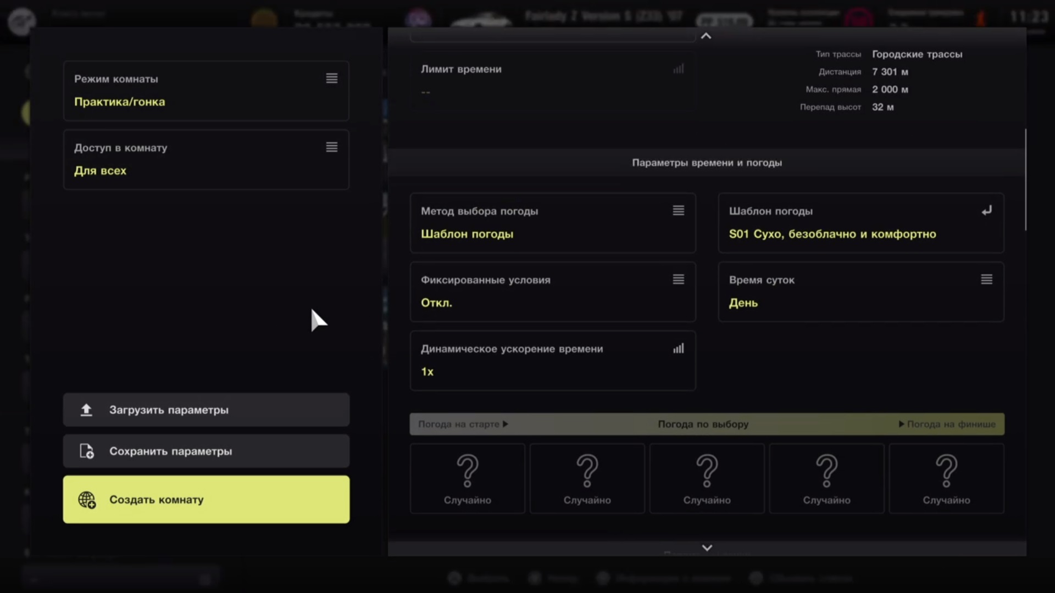Click bar-level icon on Динамическое ускорение времени

pos(679,349)
